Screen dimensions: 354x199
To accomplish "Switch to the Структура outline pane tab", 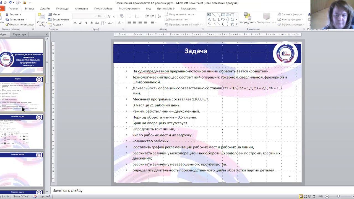I will 19,34.
